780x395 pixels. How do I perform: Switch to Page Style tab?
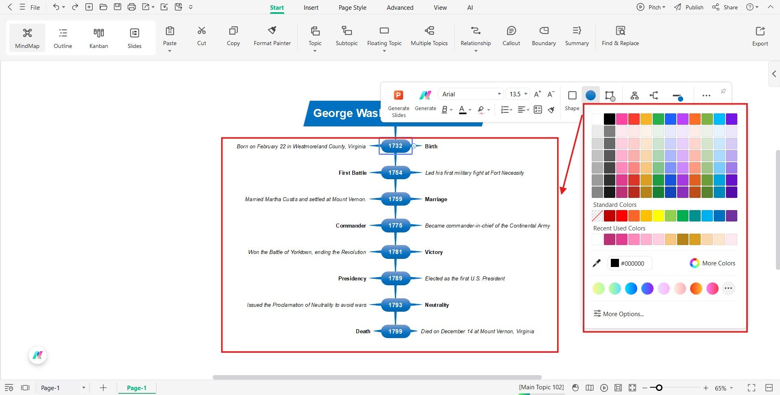(x=353, y=7)
